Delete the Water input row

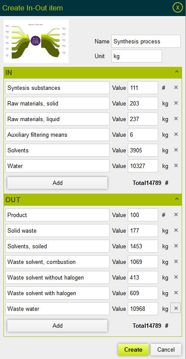point(176,165)
